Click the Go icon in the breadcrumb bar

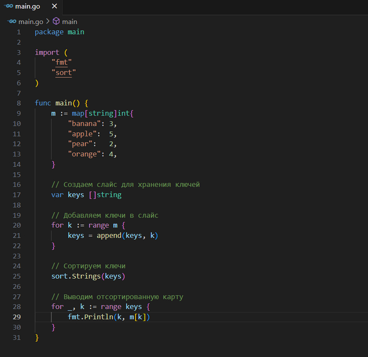pyautogui.click(x=12, y=22)
